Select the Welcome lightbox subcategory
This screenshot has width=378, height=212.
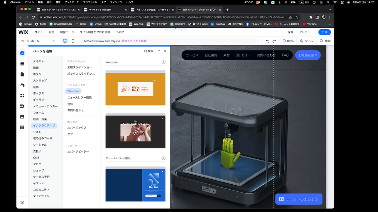(x=73, y=91)
